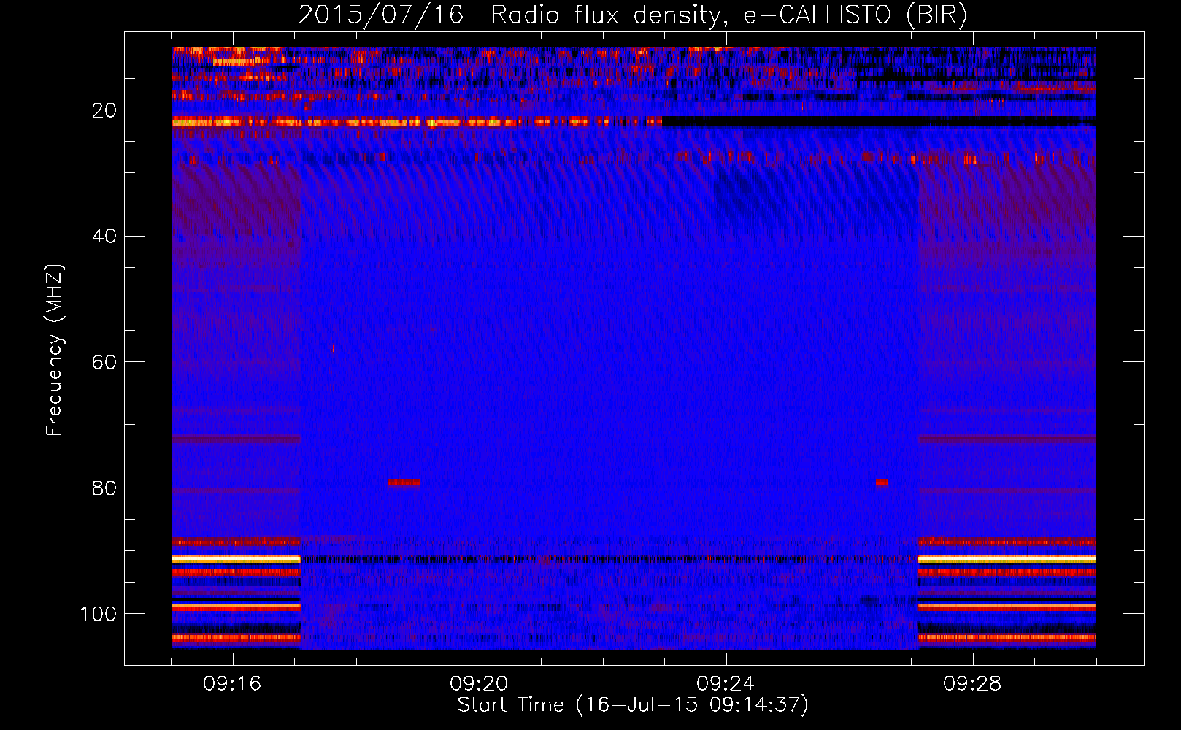This screenshot has height=730, width=1181.
Task: Click the 100 MHz frequency tick label
Action: tap(99, 614)
